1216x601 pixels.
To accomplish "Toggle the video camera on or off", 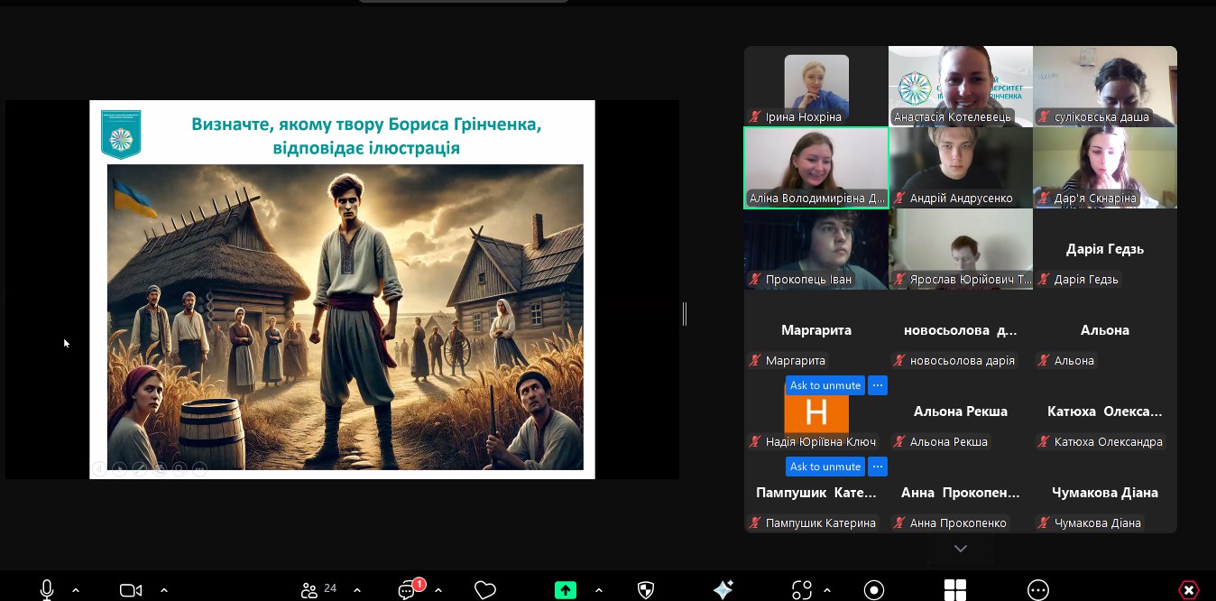I will tap(131, 590).
